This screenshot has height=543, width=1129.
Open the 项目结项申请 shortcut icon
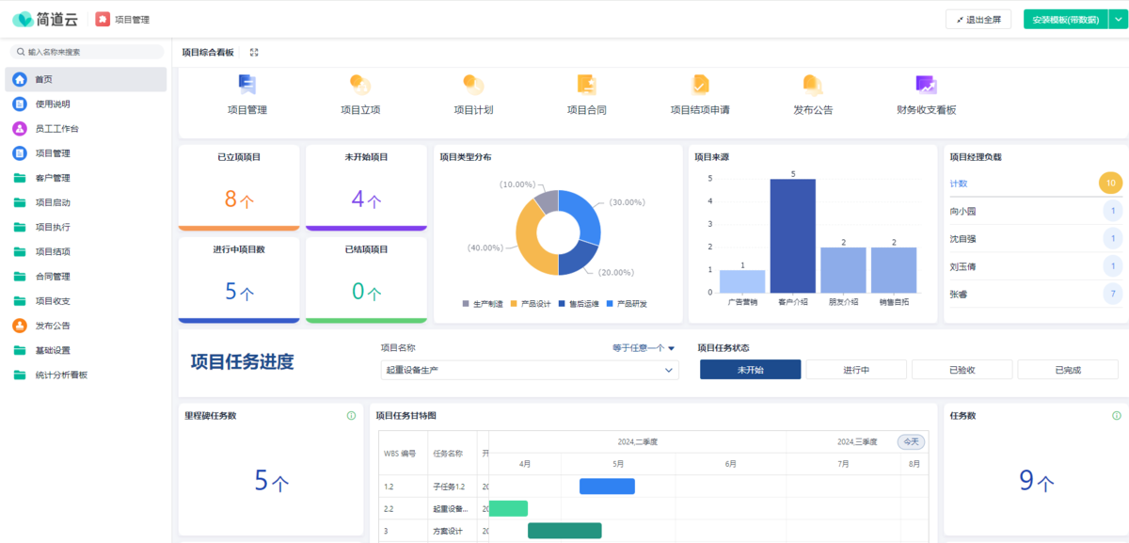tap(700, 86)
